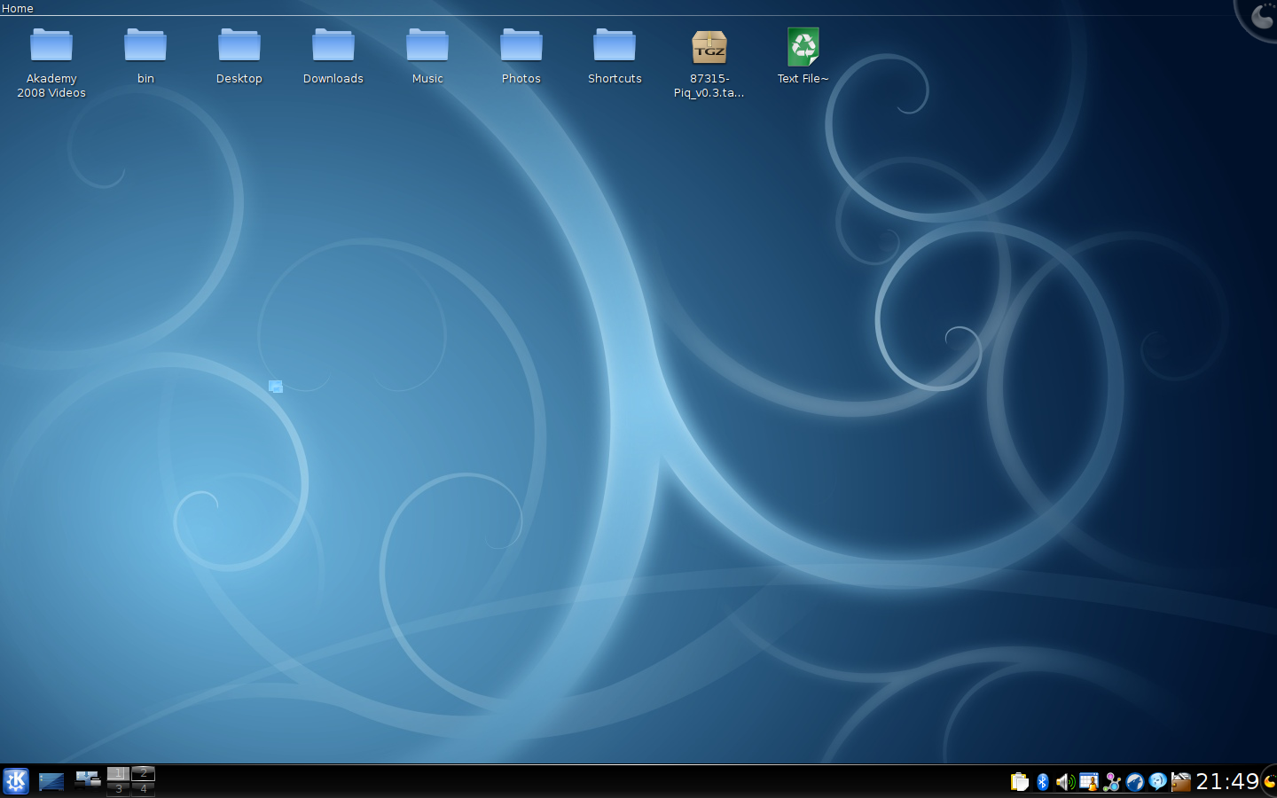1277x798 pixels.
Task: Click the blue chat bubble tray icon
Action: (1158, 782)
